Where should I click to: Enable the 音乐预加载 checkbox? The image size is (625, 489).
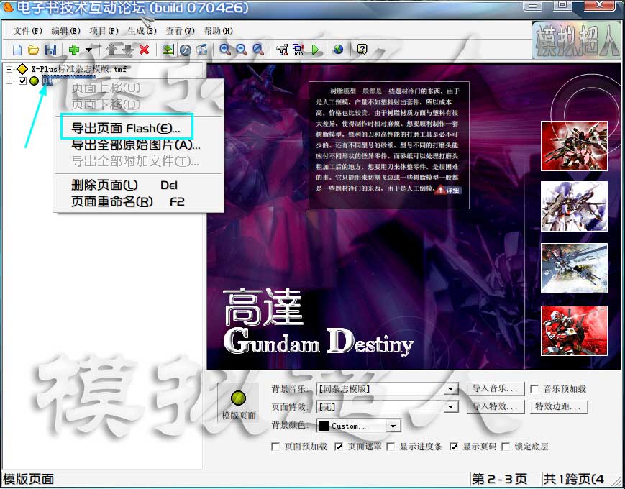(534, 389)
